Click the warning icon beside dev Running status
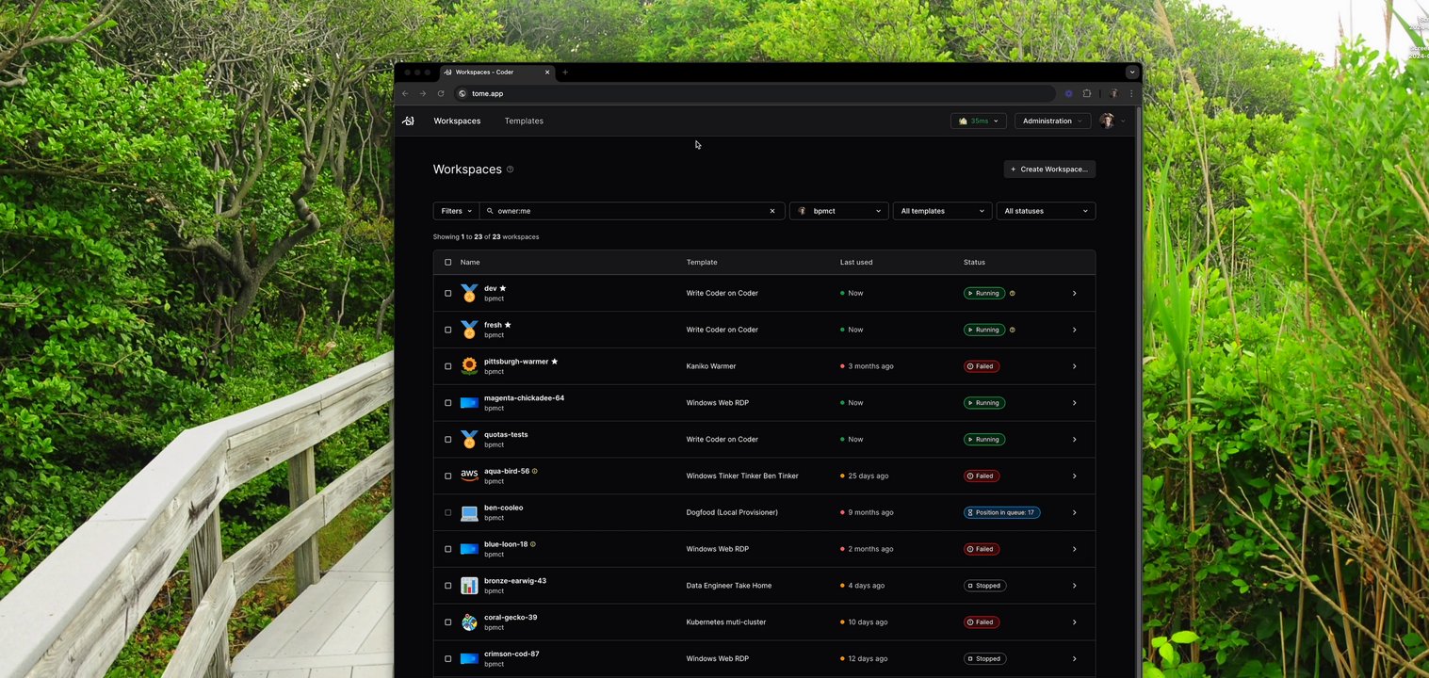 click(1013, 293)
